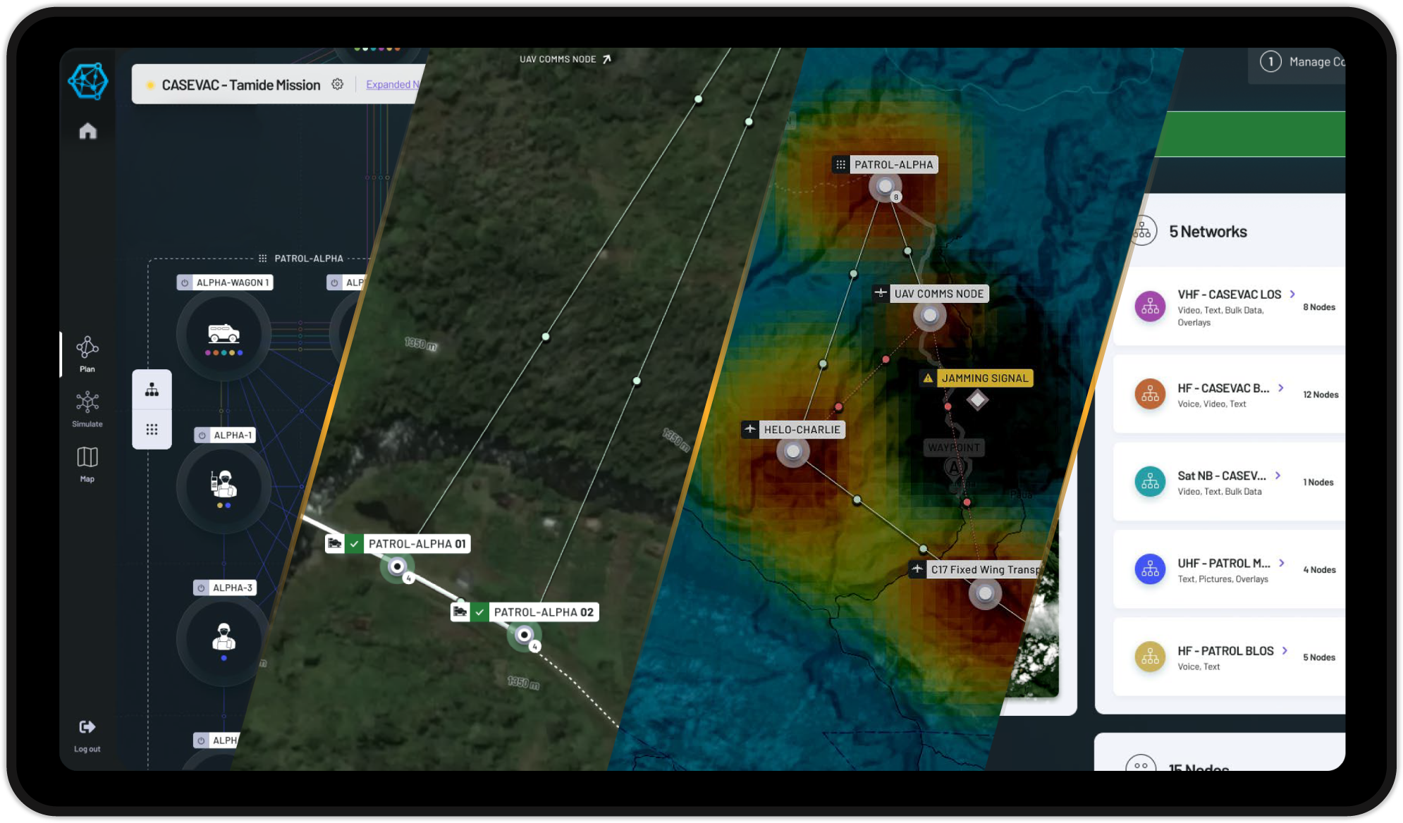Open CASEVAC mission settings gear

pos(338,85)
